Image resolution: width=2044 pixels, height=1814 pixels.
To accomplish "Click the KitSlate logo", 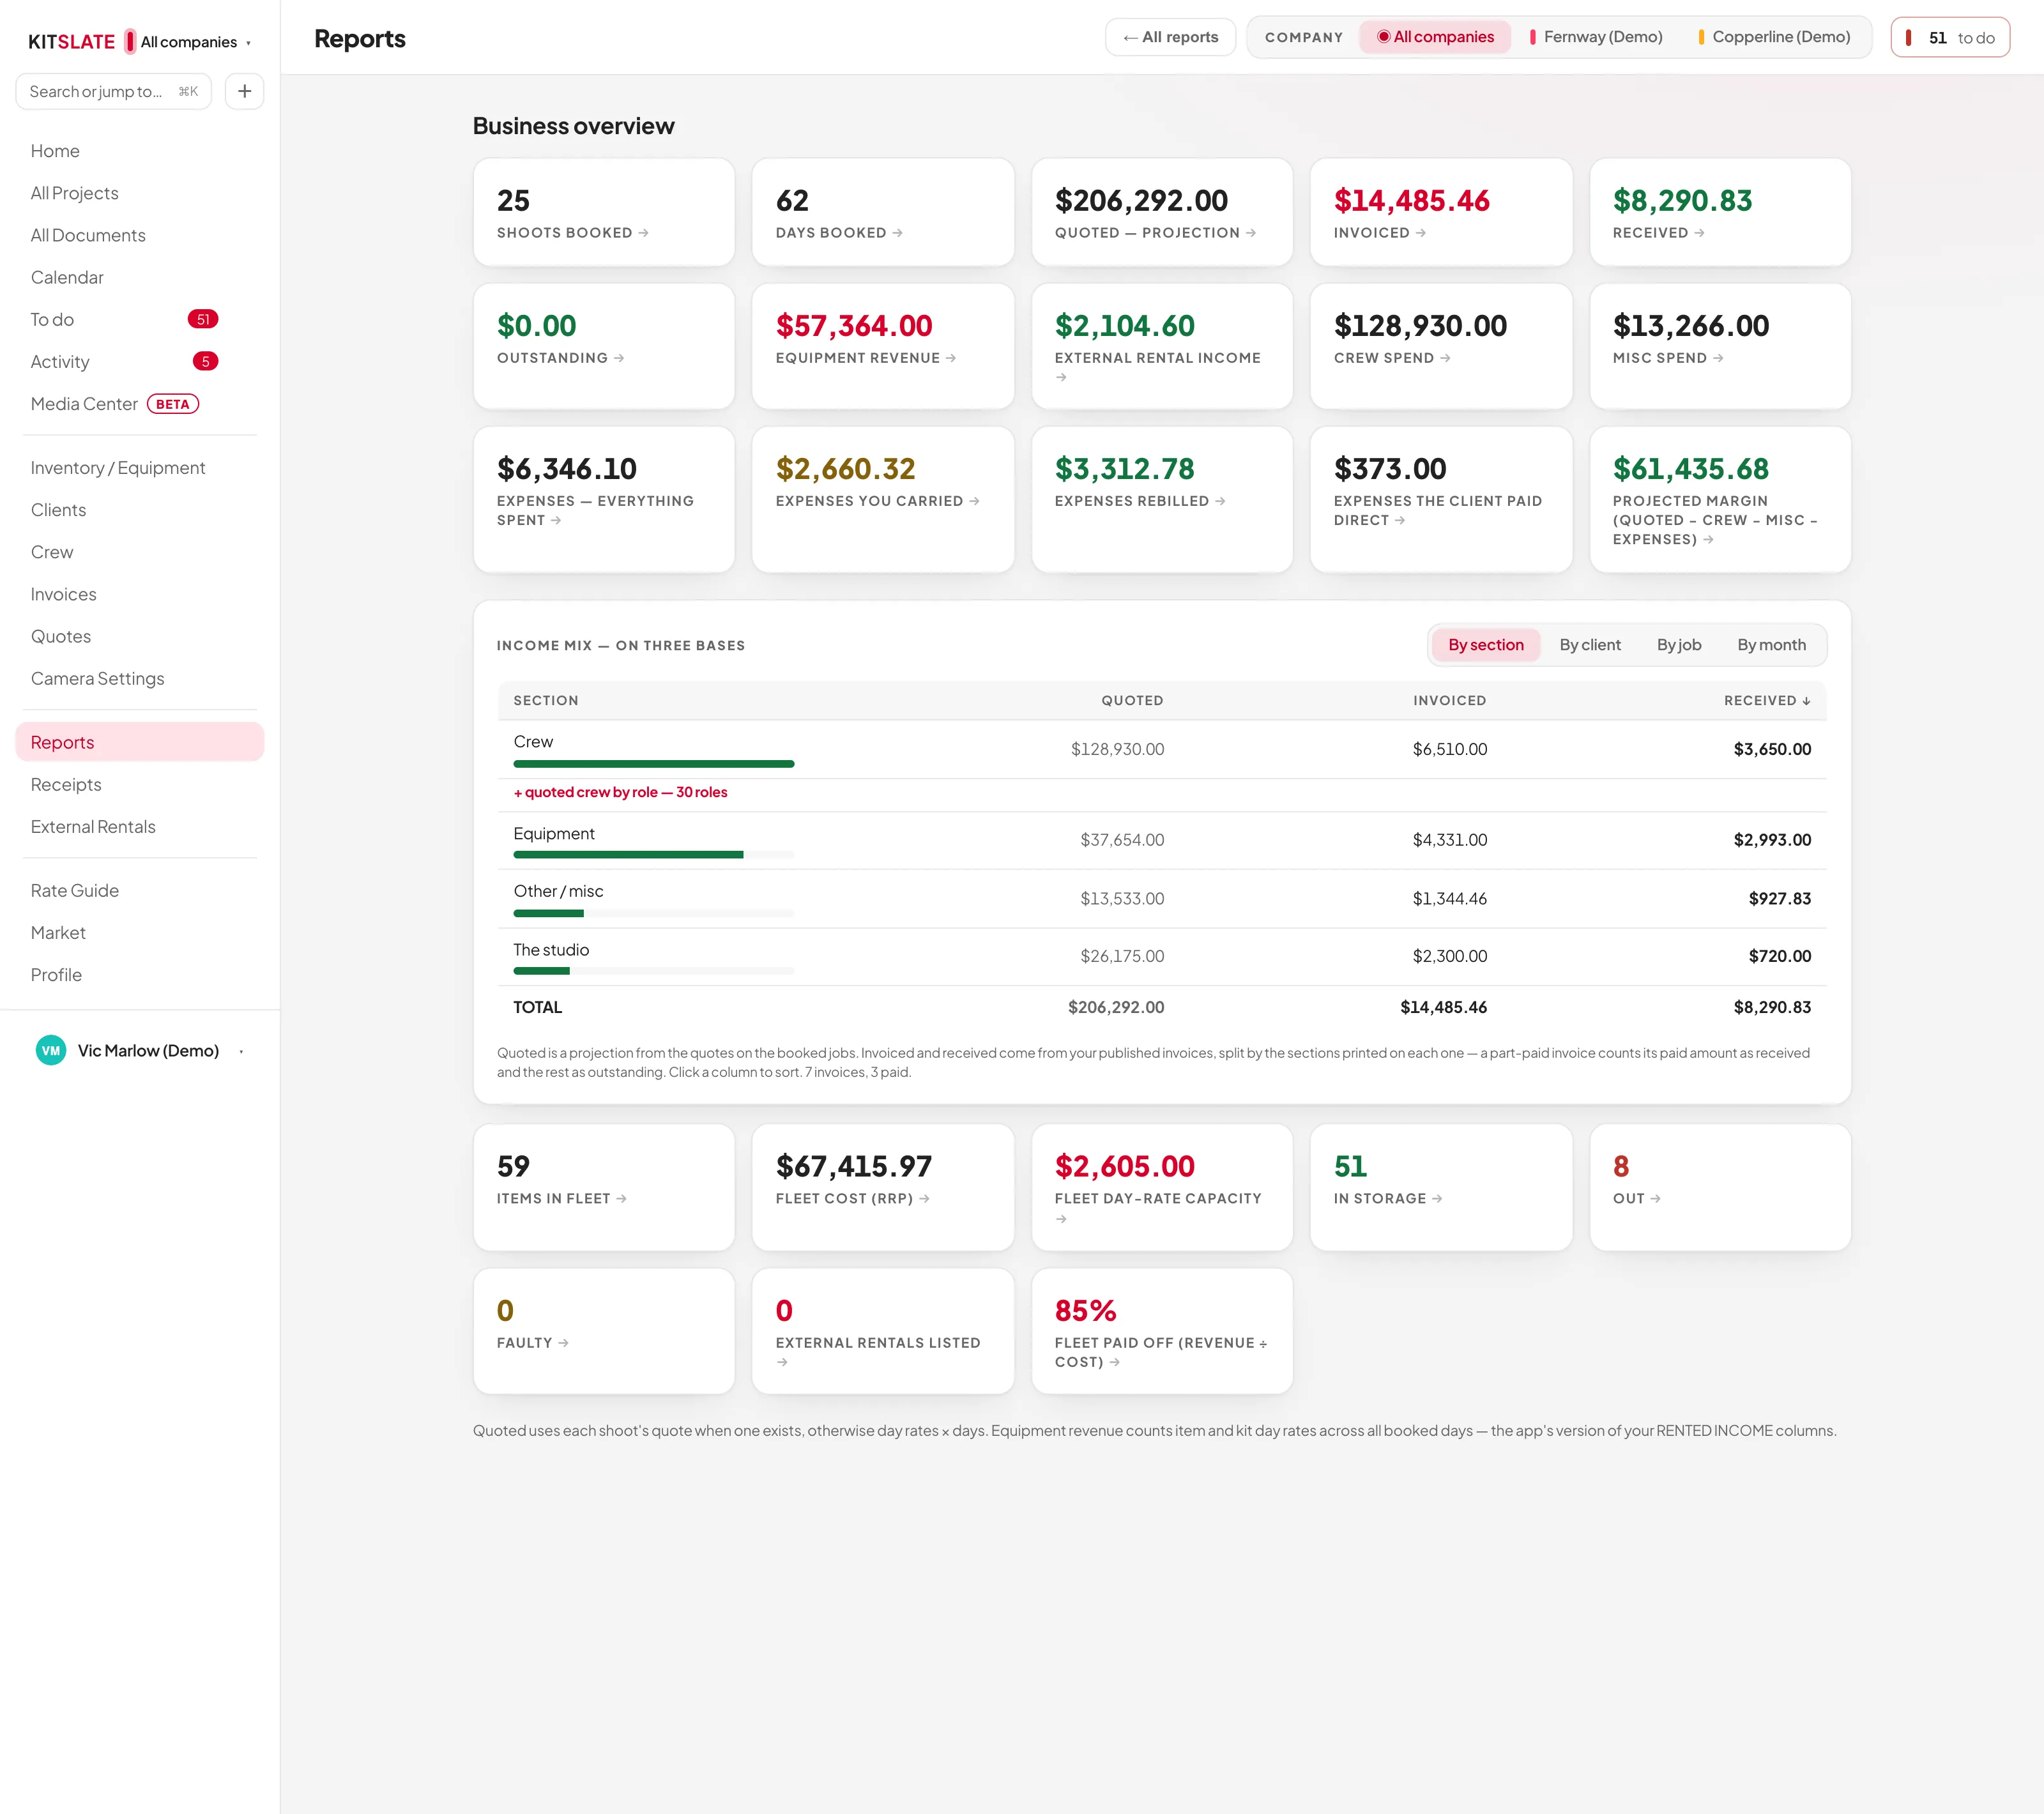I will click(71, 42).
